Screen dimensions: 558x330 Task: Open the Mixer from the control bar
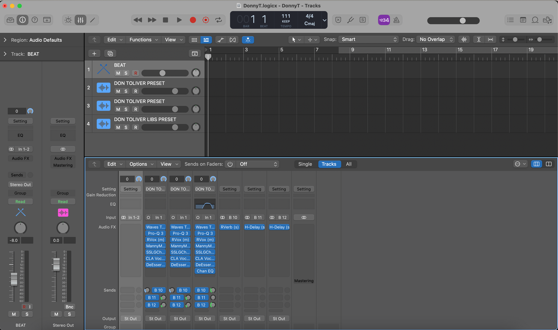tap(80, 20)
